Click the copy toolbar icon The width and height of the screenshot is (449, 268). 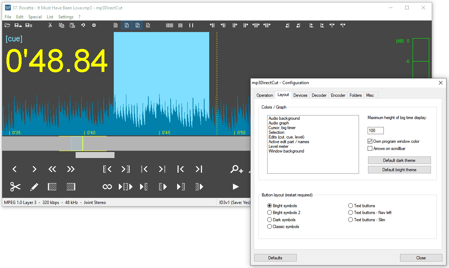(61, 25)
